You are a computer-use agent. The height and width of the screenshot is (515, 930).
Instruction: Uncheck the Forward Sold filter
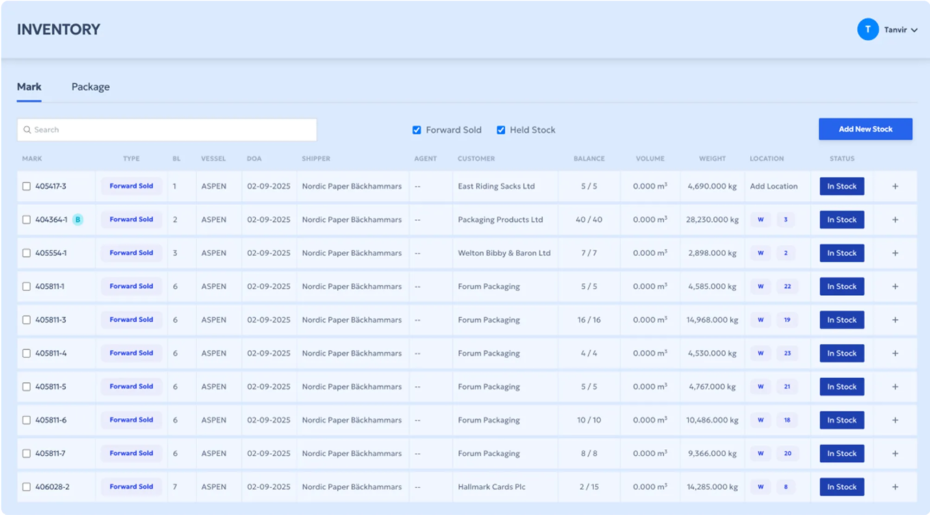417,130
